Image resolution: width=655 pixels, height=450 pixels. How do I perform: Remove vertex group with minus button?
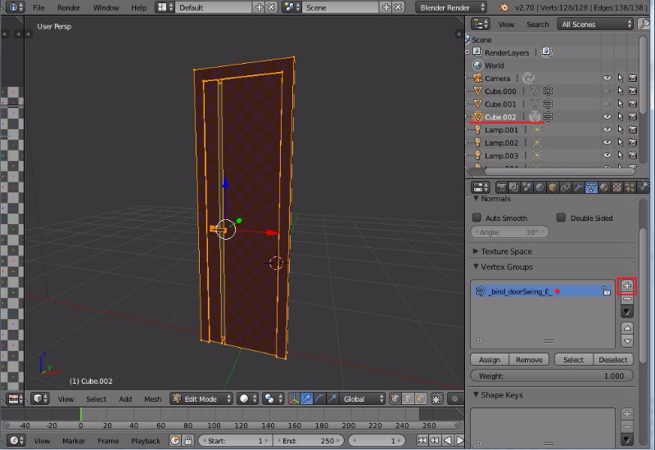pyautogui.click(x=627, y=299)
